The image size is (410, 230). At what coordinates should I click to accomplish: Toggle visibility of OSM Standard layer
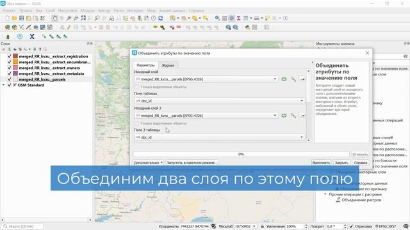[10, 85]
